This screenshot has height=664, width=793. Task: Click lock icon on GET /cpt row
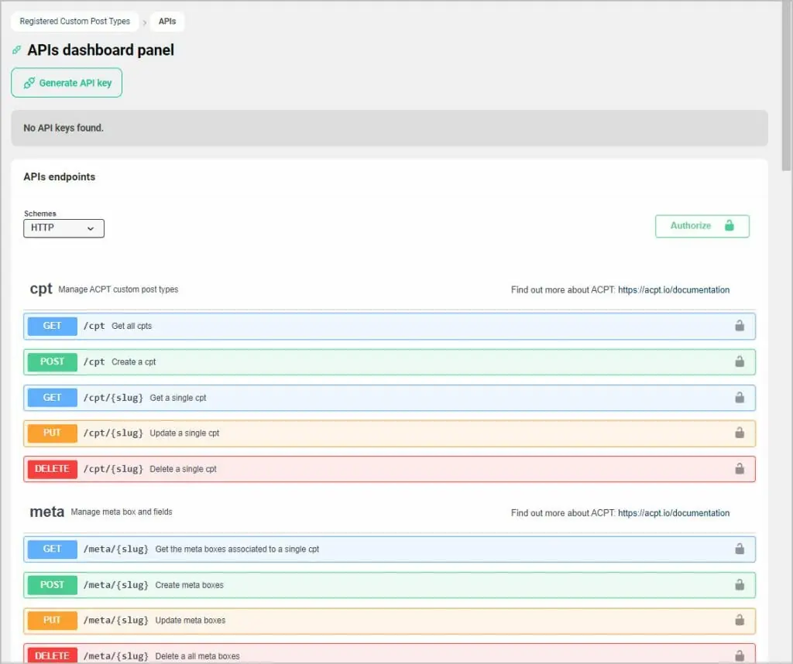pos(740,326)
